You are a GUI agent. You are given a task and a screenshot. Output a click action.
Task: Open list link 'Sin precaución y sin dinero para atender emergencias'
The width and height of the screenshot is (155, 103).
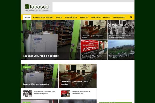pyautogui.click(x=44, y=92)
